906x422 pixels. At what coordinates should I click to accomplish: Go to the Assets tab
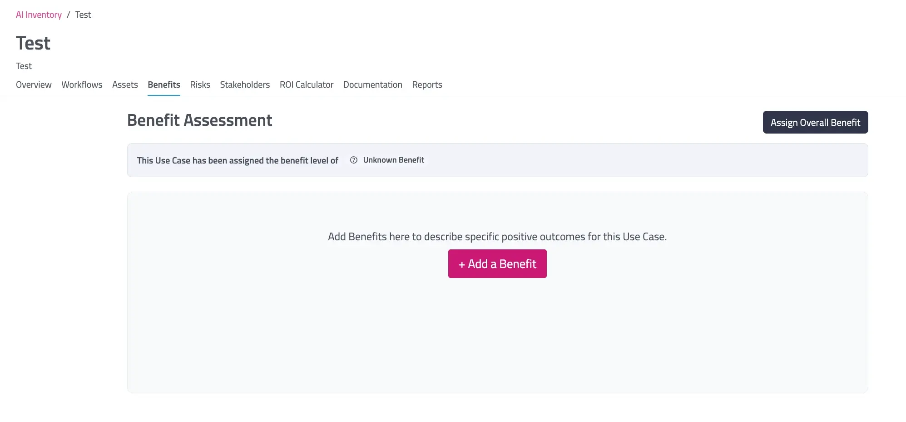point(125,84)
